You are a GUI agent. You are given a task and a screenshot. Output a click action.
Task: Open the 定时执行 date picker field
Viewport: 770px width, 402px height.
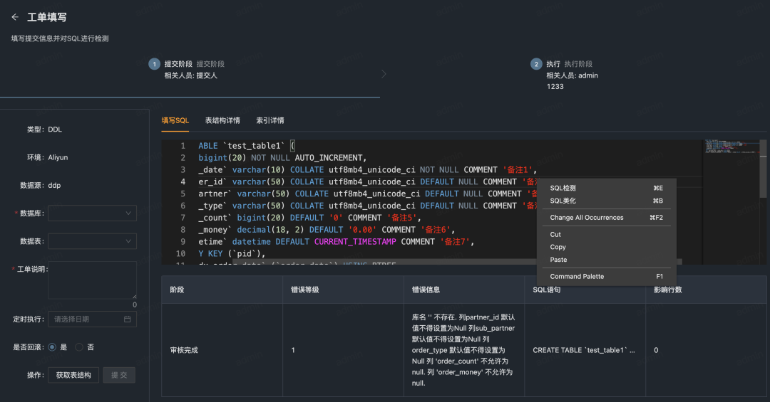(92, 319)
